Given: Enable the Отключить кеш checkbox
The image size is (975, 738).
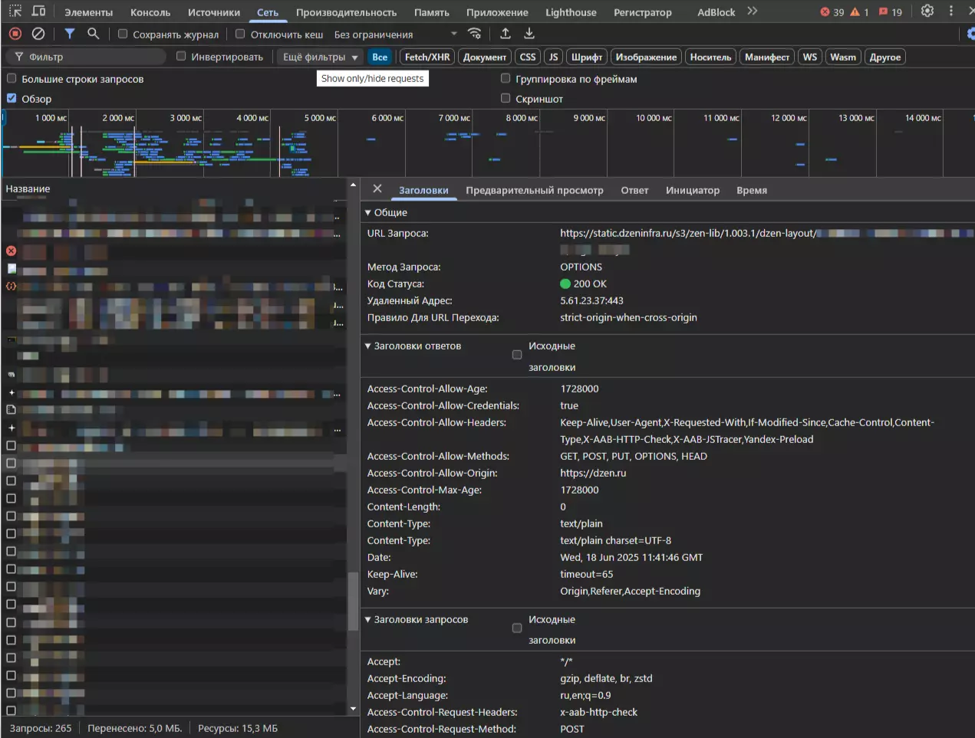Looking at the screenshot, I should [x=240, y=34].
